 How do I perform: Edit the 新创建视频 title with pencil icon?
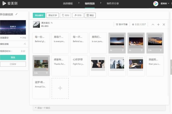click(x=17, y=14)
